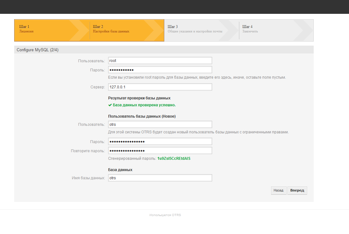
Task: Click the Имя базы данных label
Action: click(88, 178)
